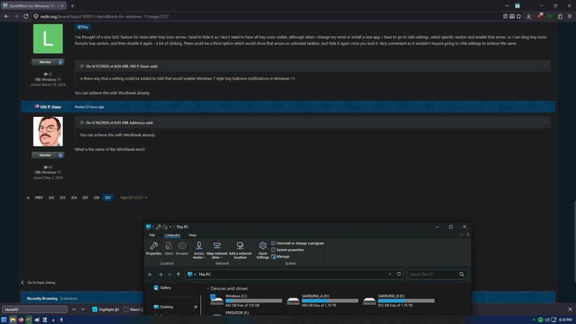Open Gallery in Explorer navigation pane

162,288
